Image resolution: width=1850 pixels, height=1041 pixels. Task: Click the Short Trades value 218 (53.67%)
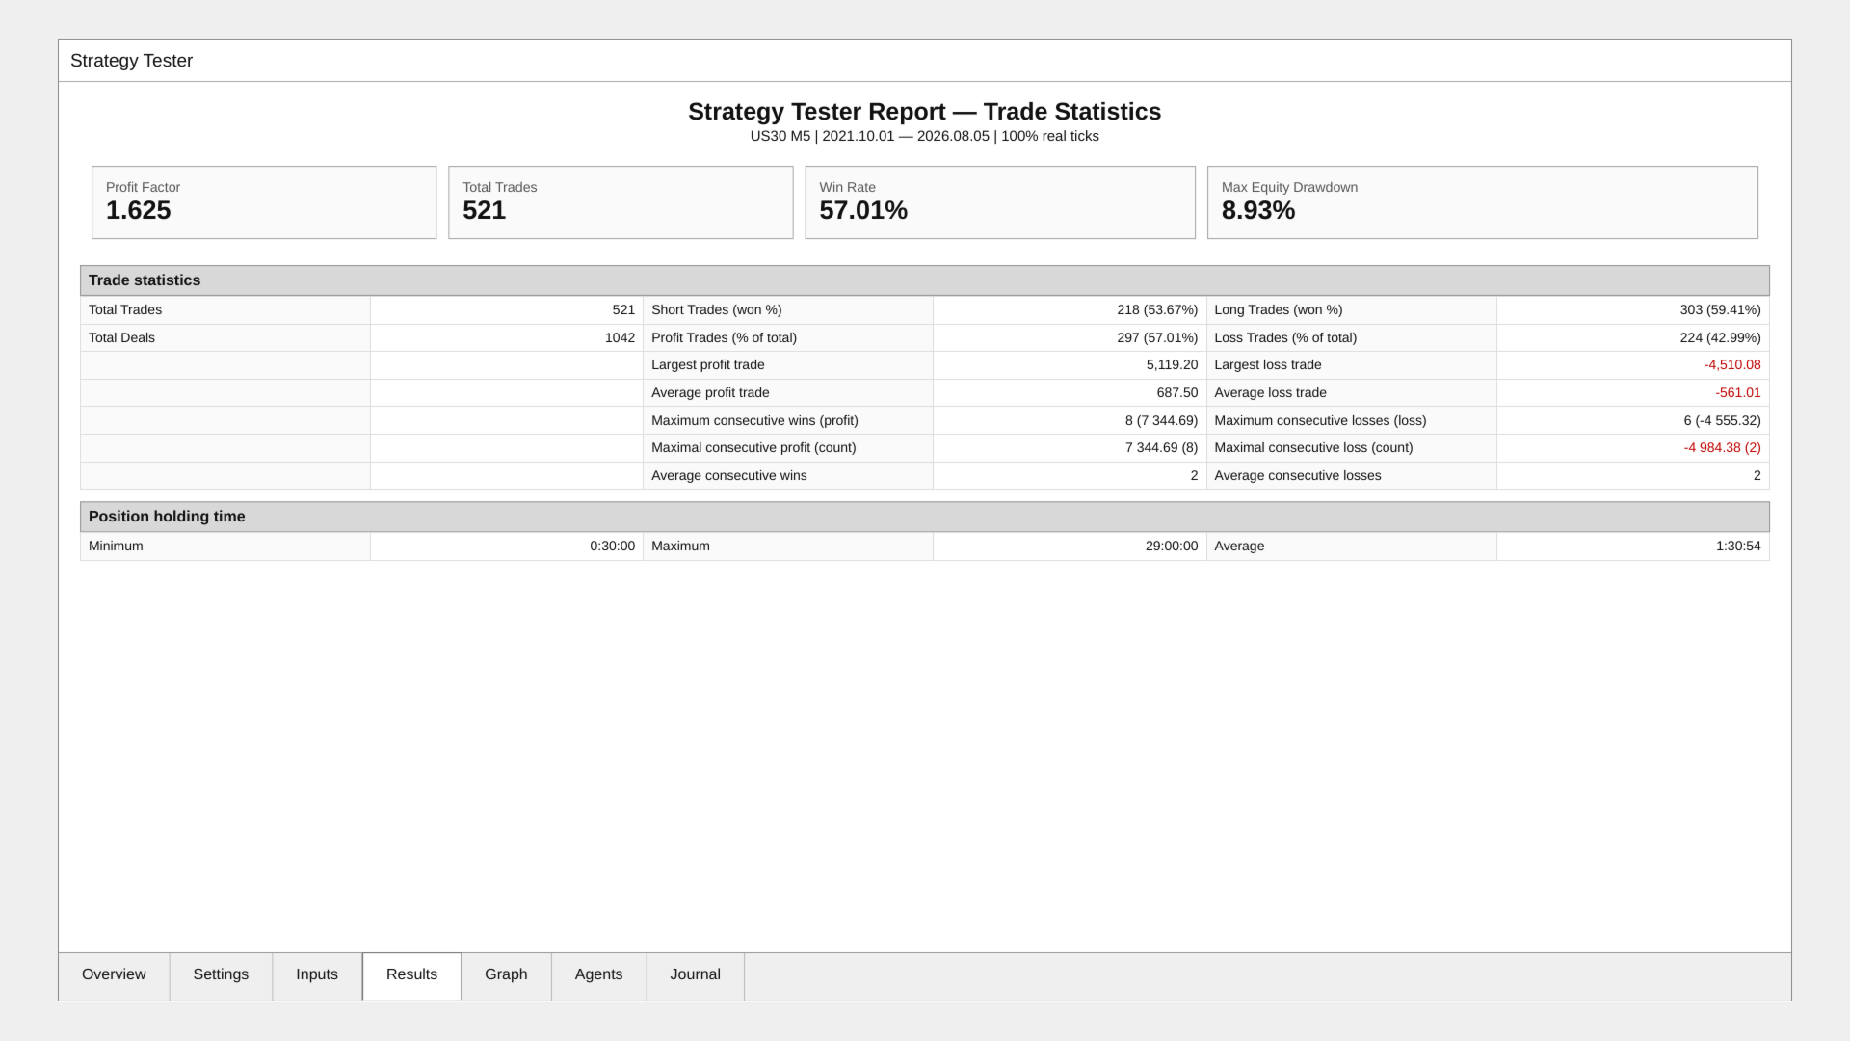pos(1157,310)
